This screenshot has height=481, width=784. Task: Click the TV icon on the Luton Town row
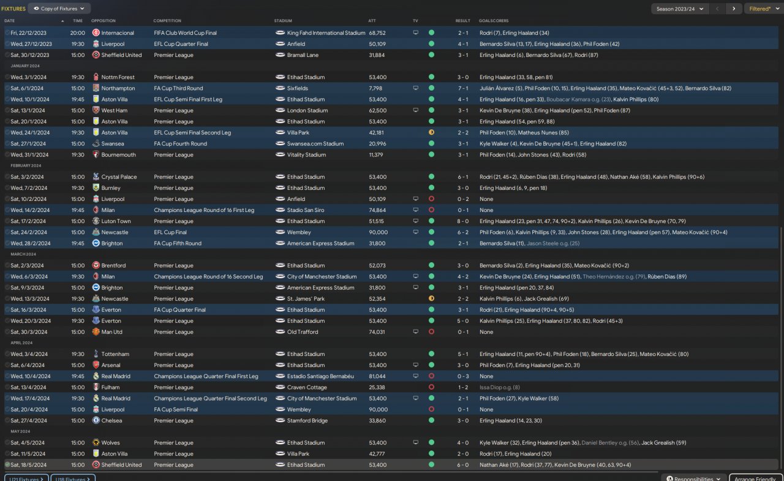coord(416,221)
